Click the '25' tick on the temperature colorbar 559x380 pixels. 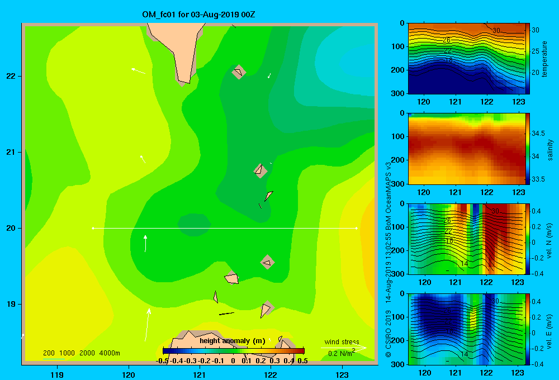(x=536, y=51)
